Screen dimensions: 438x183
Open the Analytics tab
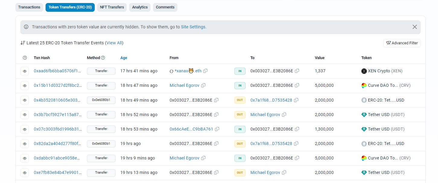click(140, 7)
